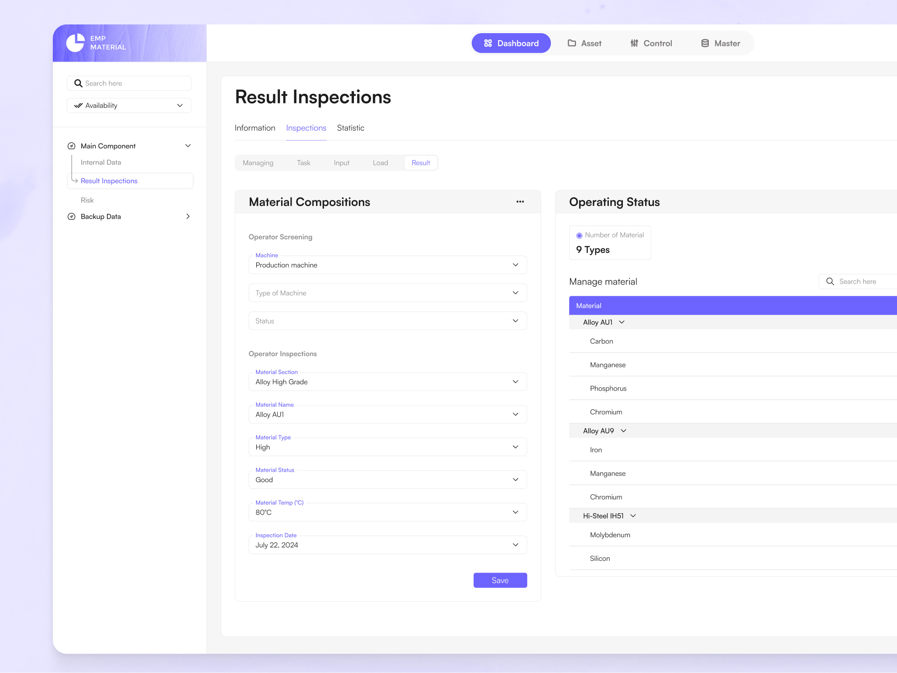Click the sidebar search magnifier icon
Screen dimensions: 897x673
coord(78,83)
